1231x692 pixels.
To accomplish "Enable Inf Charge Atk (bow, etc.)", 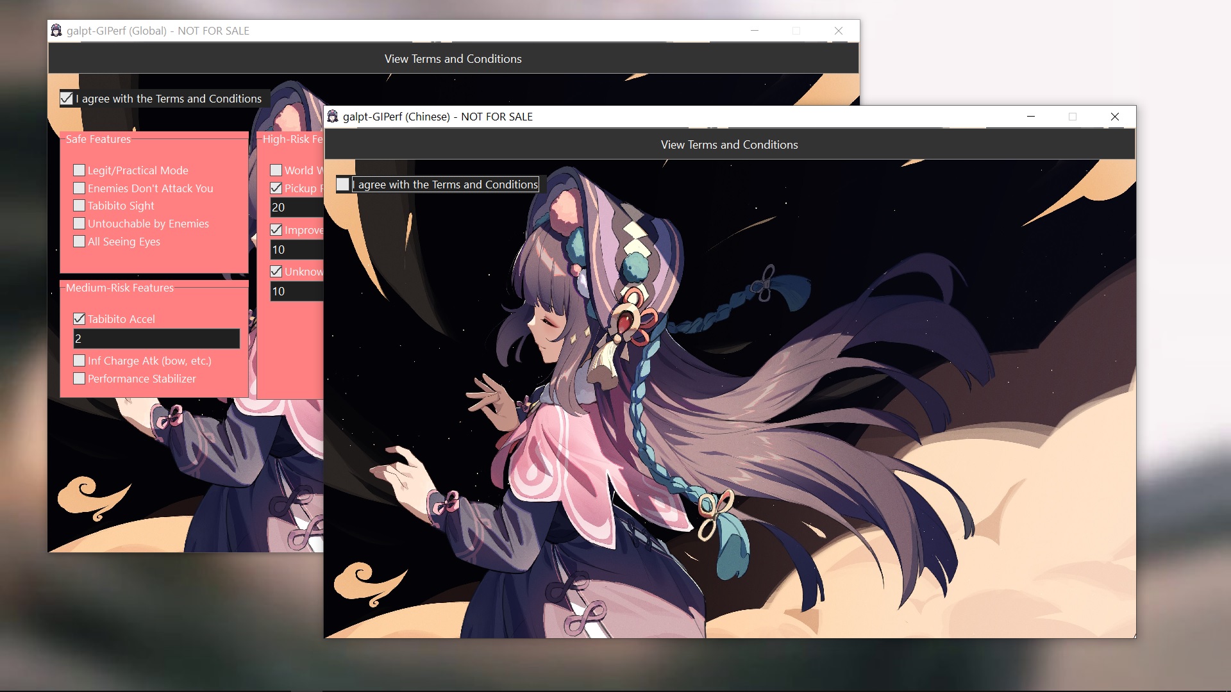I will 80,361.
